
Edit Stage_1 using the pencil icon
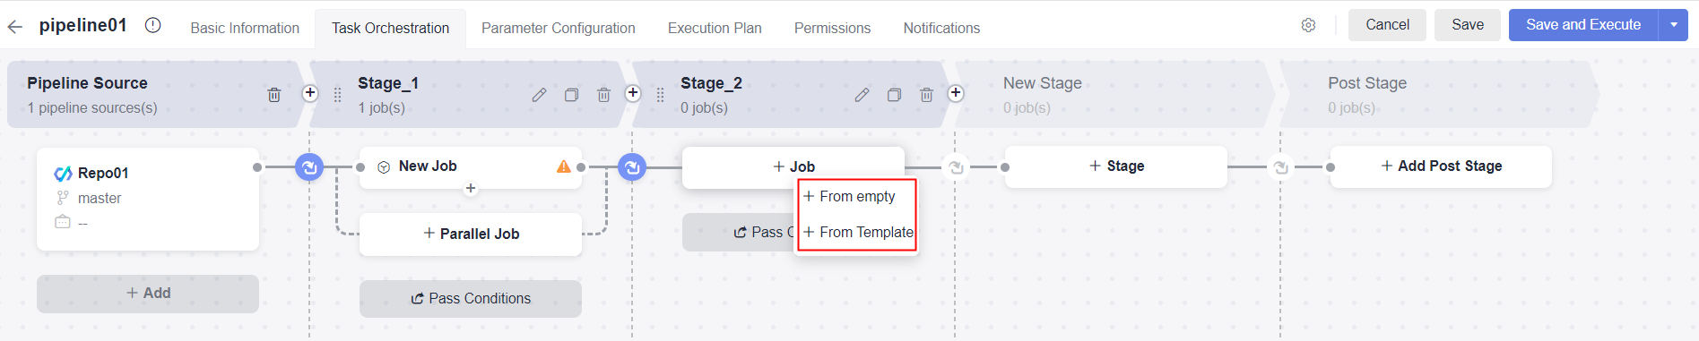(x=539, y=94)
